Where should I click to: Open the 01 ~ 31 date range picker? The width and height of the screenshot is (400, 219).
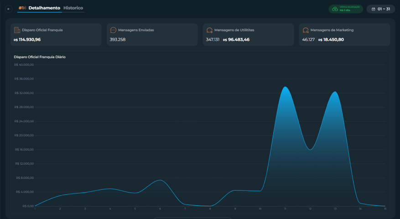tap(380, 9)
